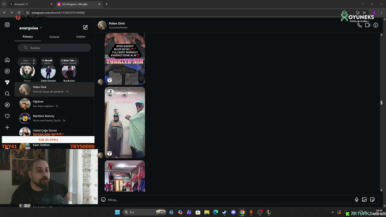386x217 pixels.
Task: Open Microsoft Teams from taskbar
Action: [189, 212]
